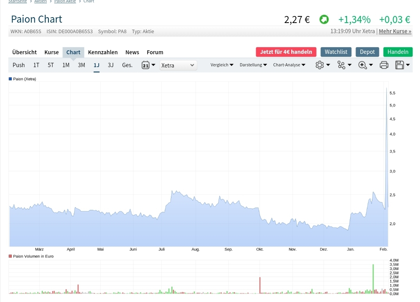Viewport: 420px width, 302px height.
Task: Go to Startseite breadcrumb link
Action: (x=18, y=1)
